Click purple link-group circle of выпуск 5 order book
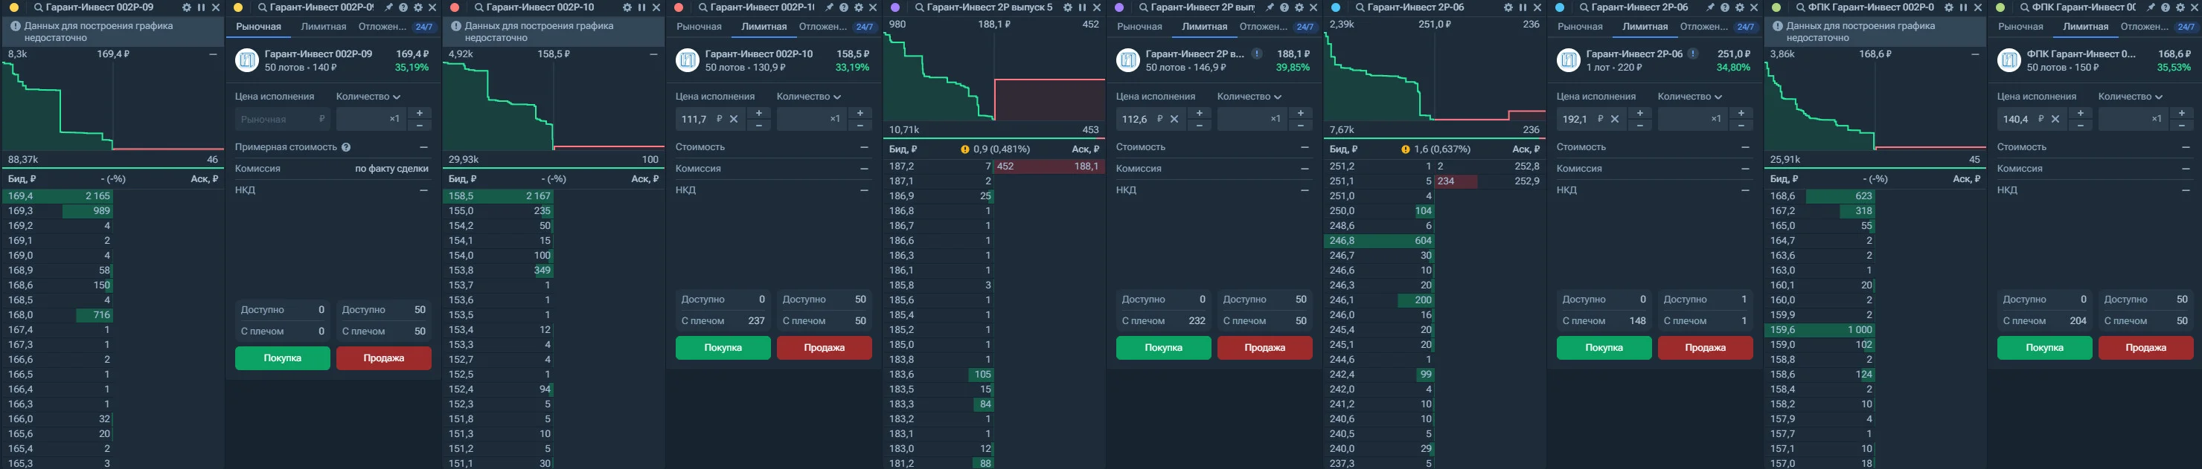 (x=895, y=7)
